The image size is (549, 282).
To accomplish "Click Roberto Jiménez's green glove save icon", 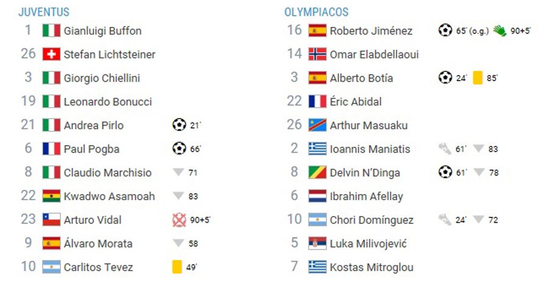I will 500,31.
